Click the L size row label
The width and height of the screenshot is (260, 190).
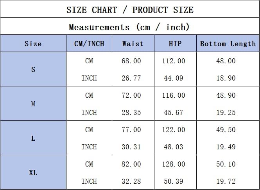tap(33, 138)
